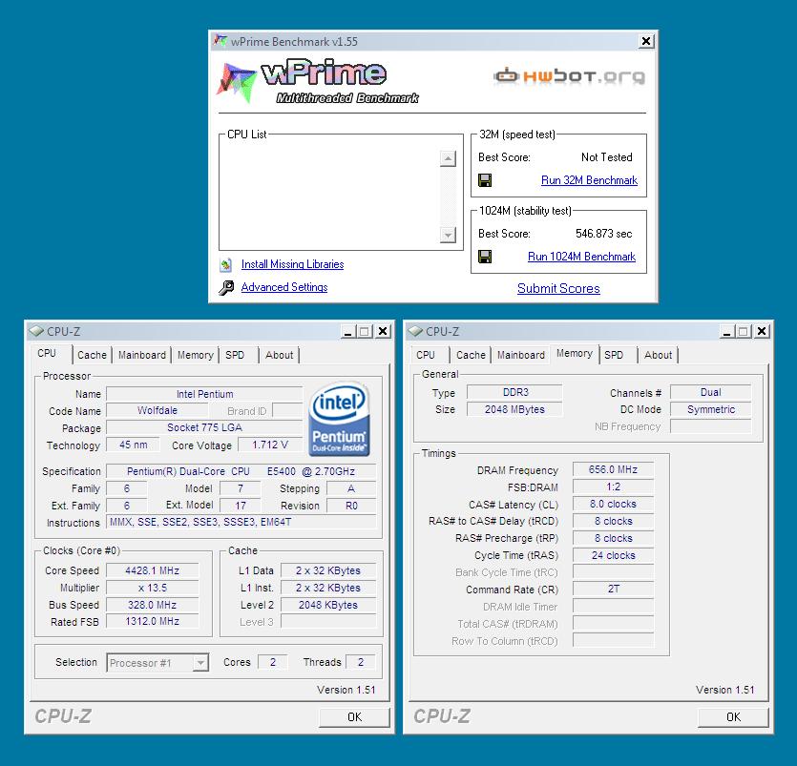Close the right CPU-Z Memory window

(x=762, y=332)
